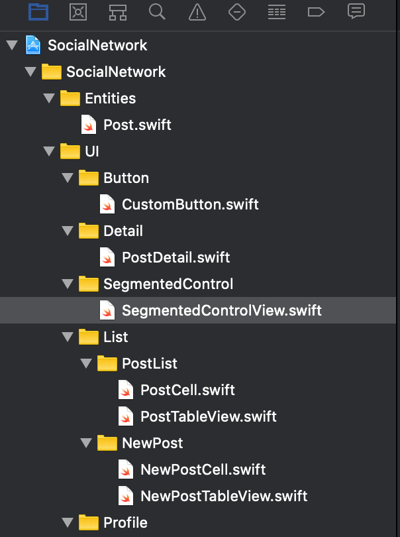This screenshot has height=537, width=400.
Task: Select the Issue navigator warning triangle
Action: [x=197, y=12]
